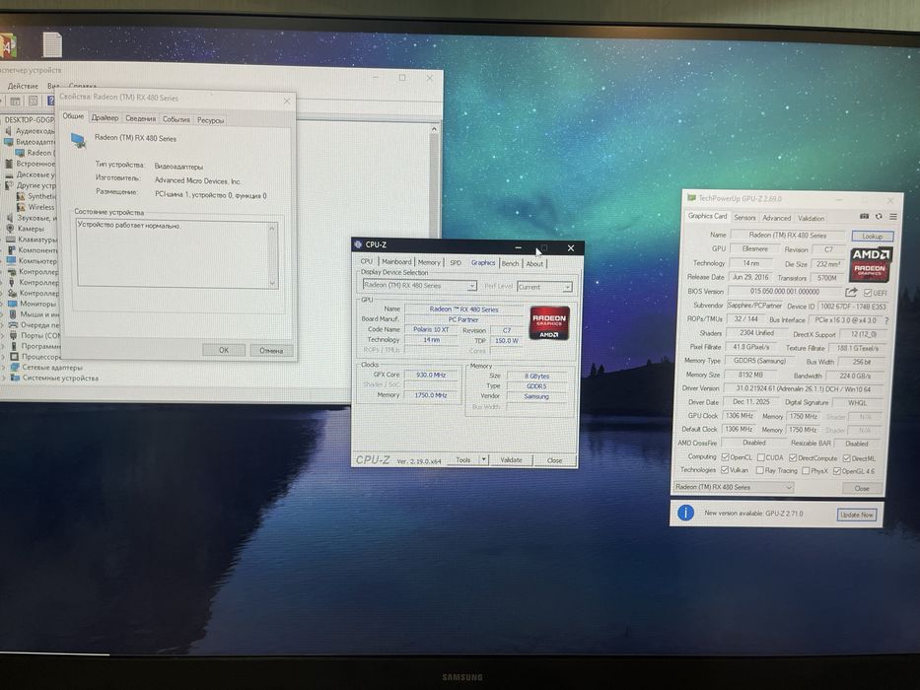Screen dimensions: 920x690
Task: Expand the Системные устройства tree node
Action: click(x=4, y=378)
